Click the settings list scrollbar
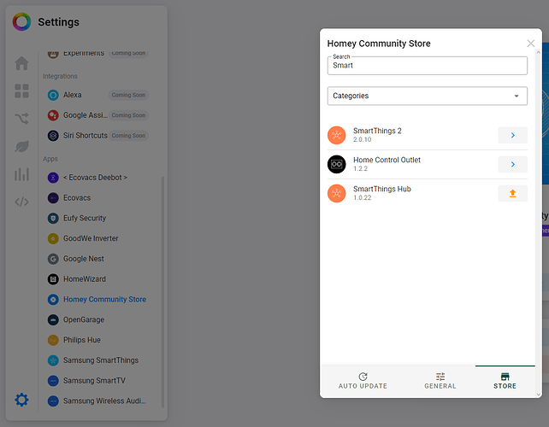549x427 pixels. (162, 292)
